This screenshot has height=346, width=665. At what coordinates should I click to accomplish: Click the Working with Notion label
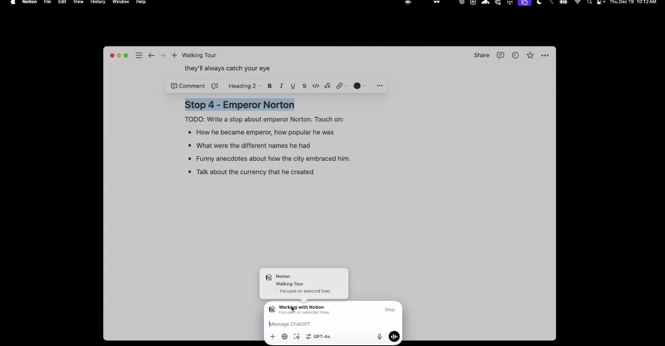pyautogui.click(x=301, y=307)
